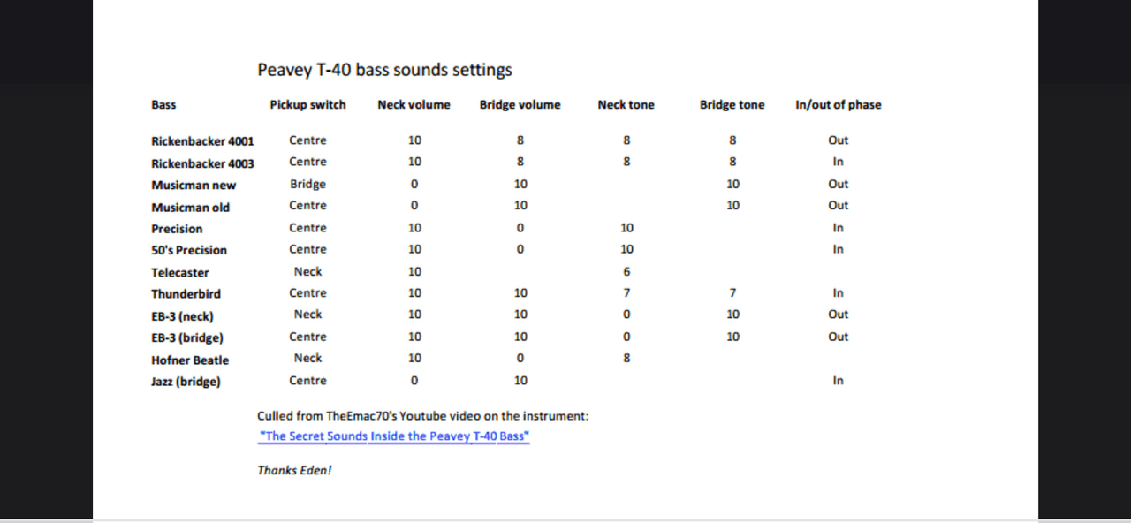Click the "Peavey T-40 bass sounds settings" title
The height and width of the screenshot is (523, 1131).
pyautogui.click(x=384, y=70)
